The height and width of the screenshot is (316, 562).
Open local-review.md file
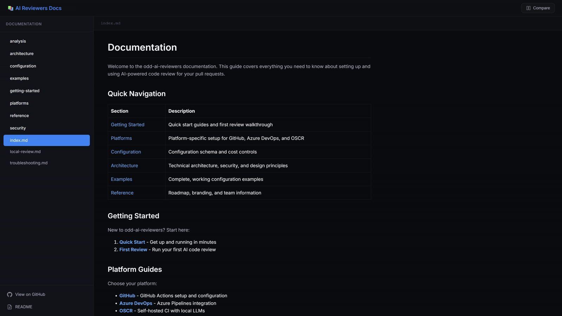[47, 152]
